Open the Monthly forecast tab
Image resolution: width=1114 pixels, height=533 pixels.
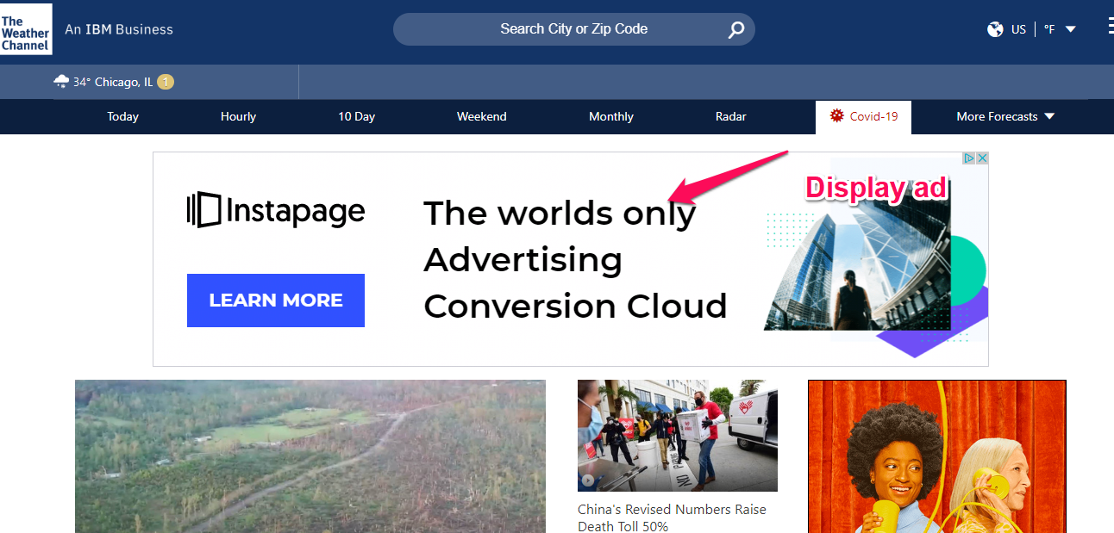[x=611, y=116]
